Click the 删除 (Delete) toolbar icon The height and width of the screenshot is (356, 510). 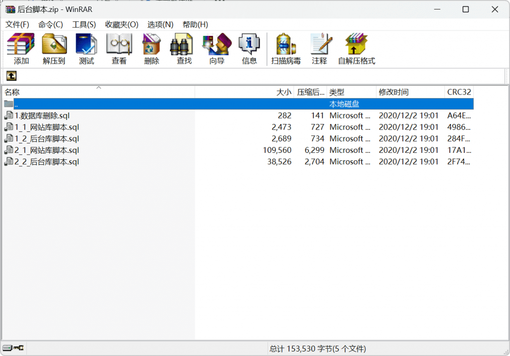pos(151,49)
